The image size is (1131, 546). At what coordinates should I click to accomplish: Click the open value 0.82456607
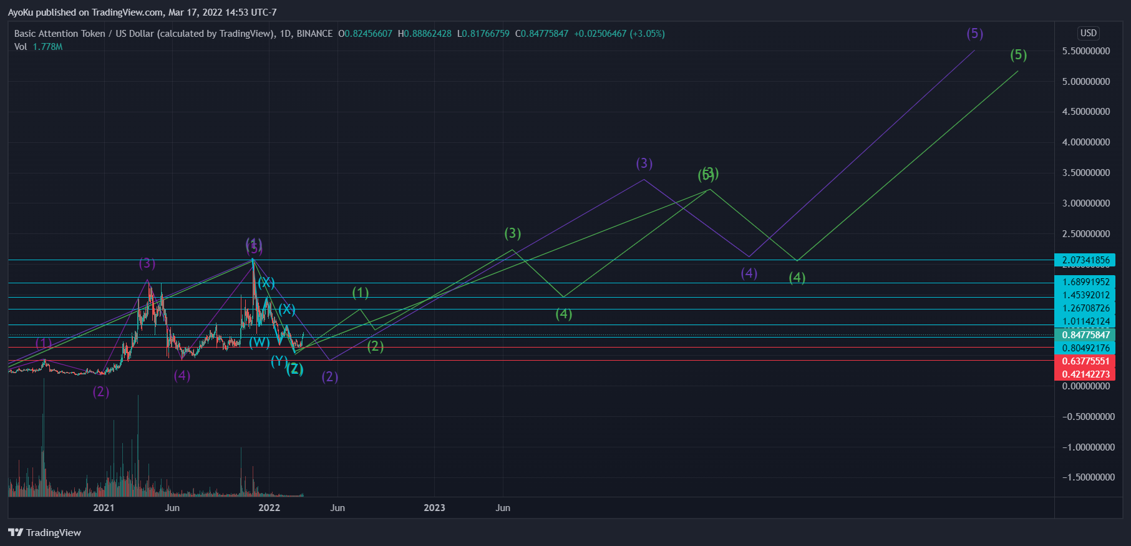pyautogui.click(x=368, y=34)
